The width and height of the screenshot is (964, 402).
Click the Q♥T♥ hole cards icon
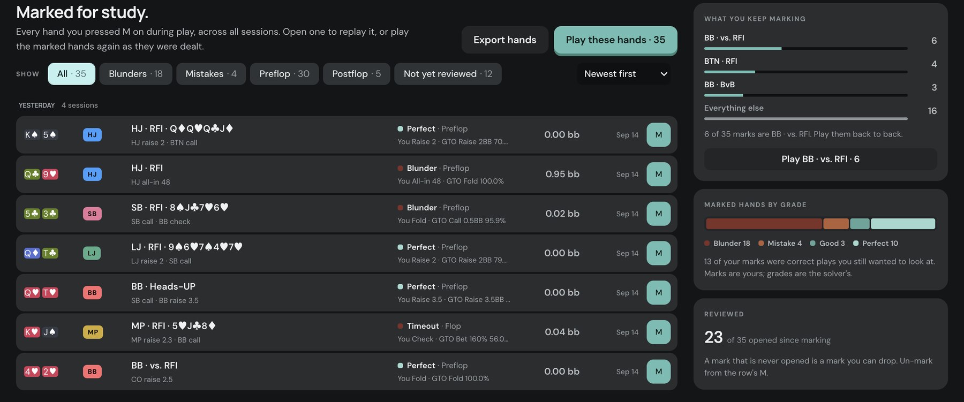coord(41,293)
